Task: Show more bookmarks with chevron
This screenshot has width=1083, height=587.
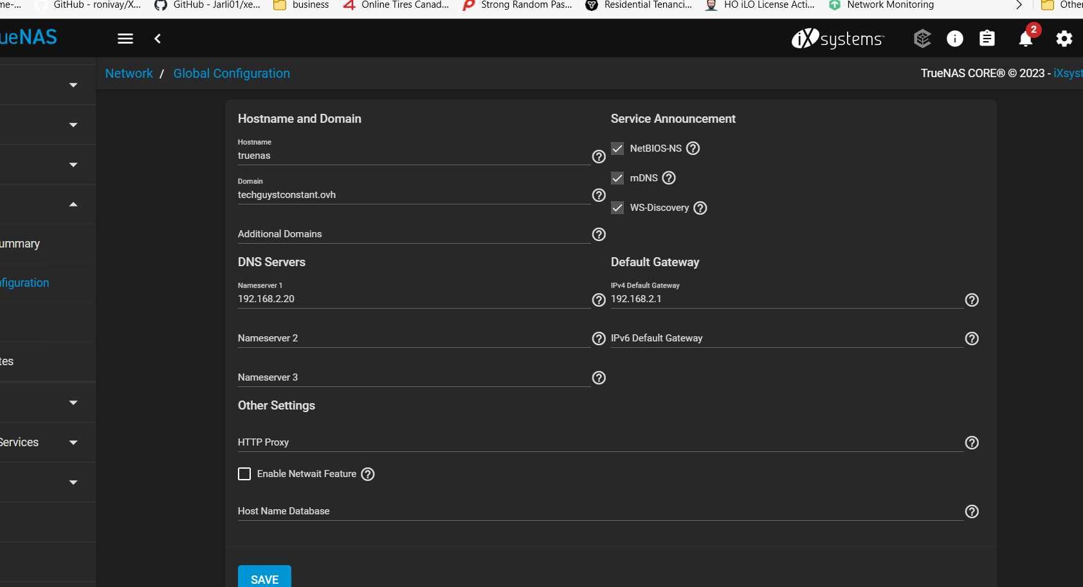Action: (x=1019, y=5)
